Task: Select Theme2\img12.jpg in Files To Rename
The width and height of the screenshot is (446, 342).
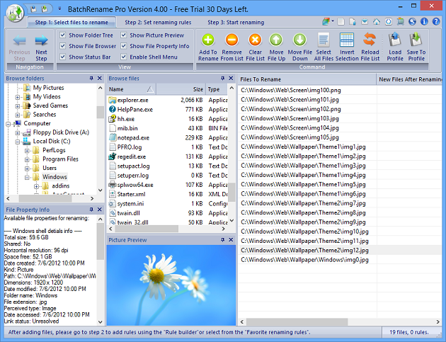Action: 304,251
